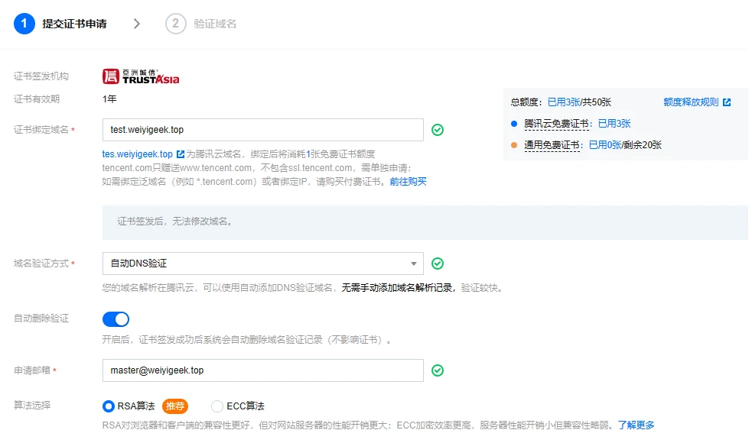Switch to the 验证域名 step
Screen dimensions: 752x443
click(215, 24)
